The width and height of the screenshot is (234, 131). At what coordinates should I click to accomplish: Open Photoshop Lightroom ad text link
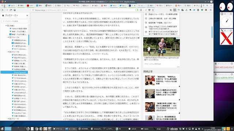(x=161, y=59)
